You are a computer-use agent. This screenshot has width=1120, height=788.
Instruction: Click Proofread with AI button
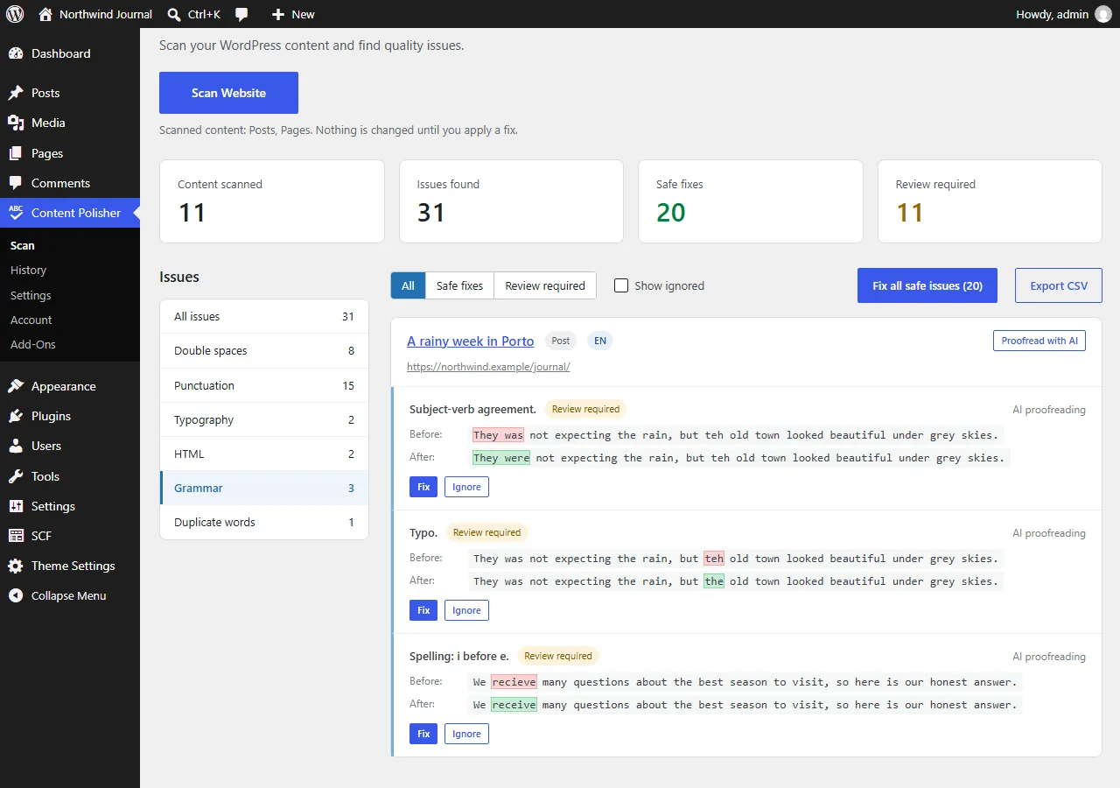[x=1039, y=341]
